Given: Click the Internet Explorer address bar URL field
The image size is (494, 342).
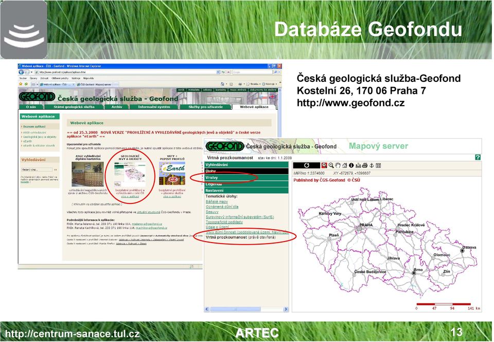Looking at the screenshot, I should 125,72.
